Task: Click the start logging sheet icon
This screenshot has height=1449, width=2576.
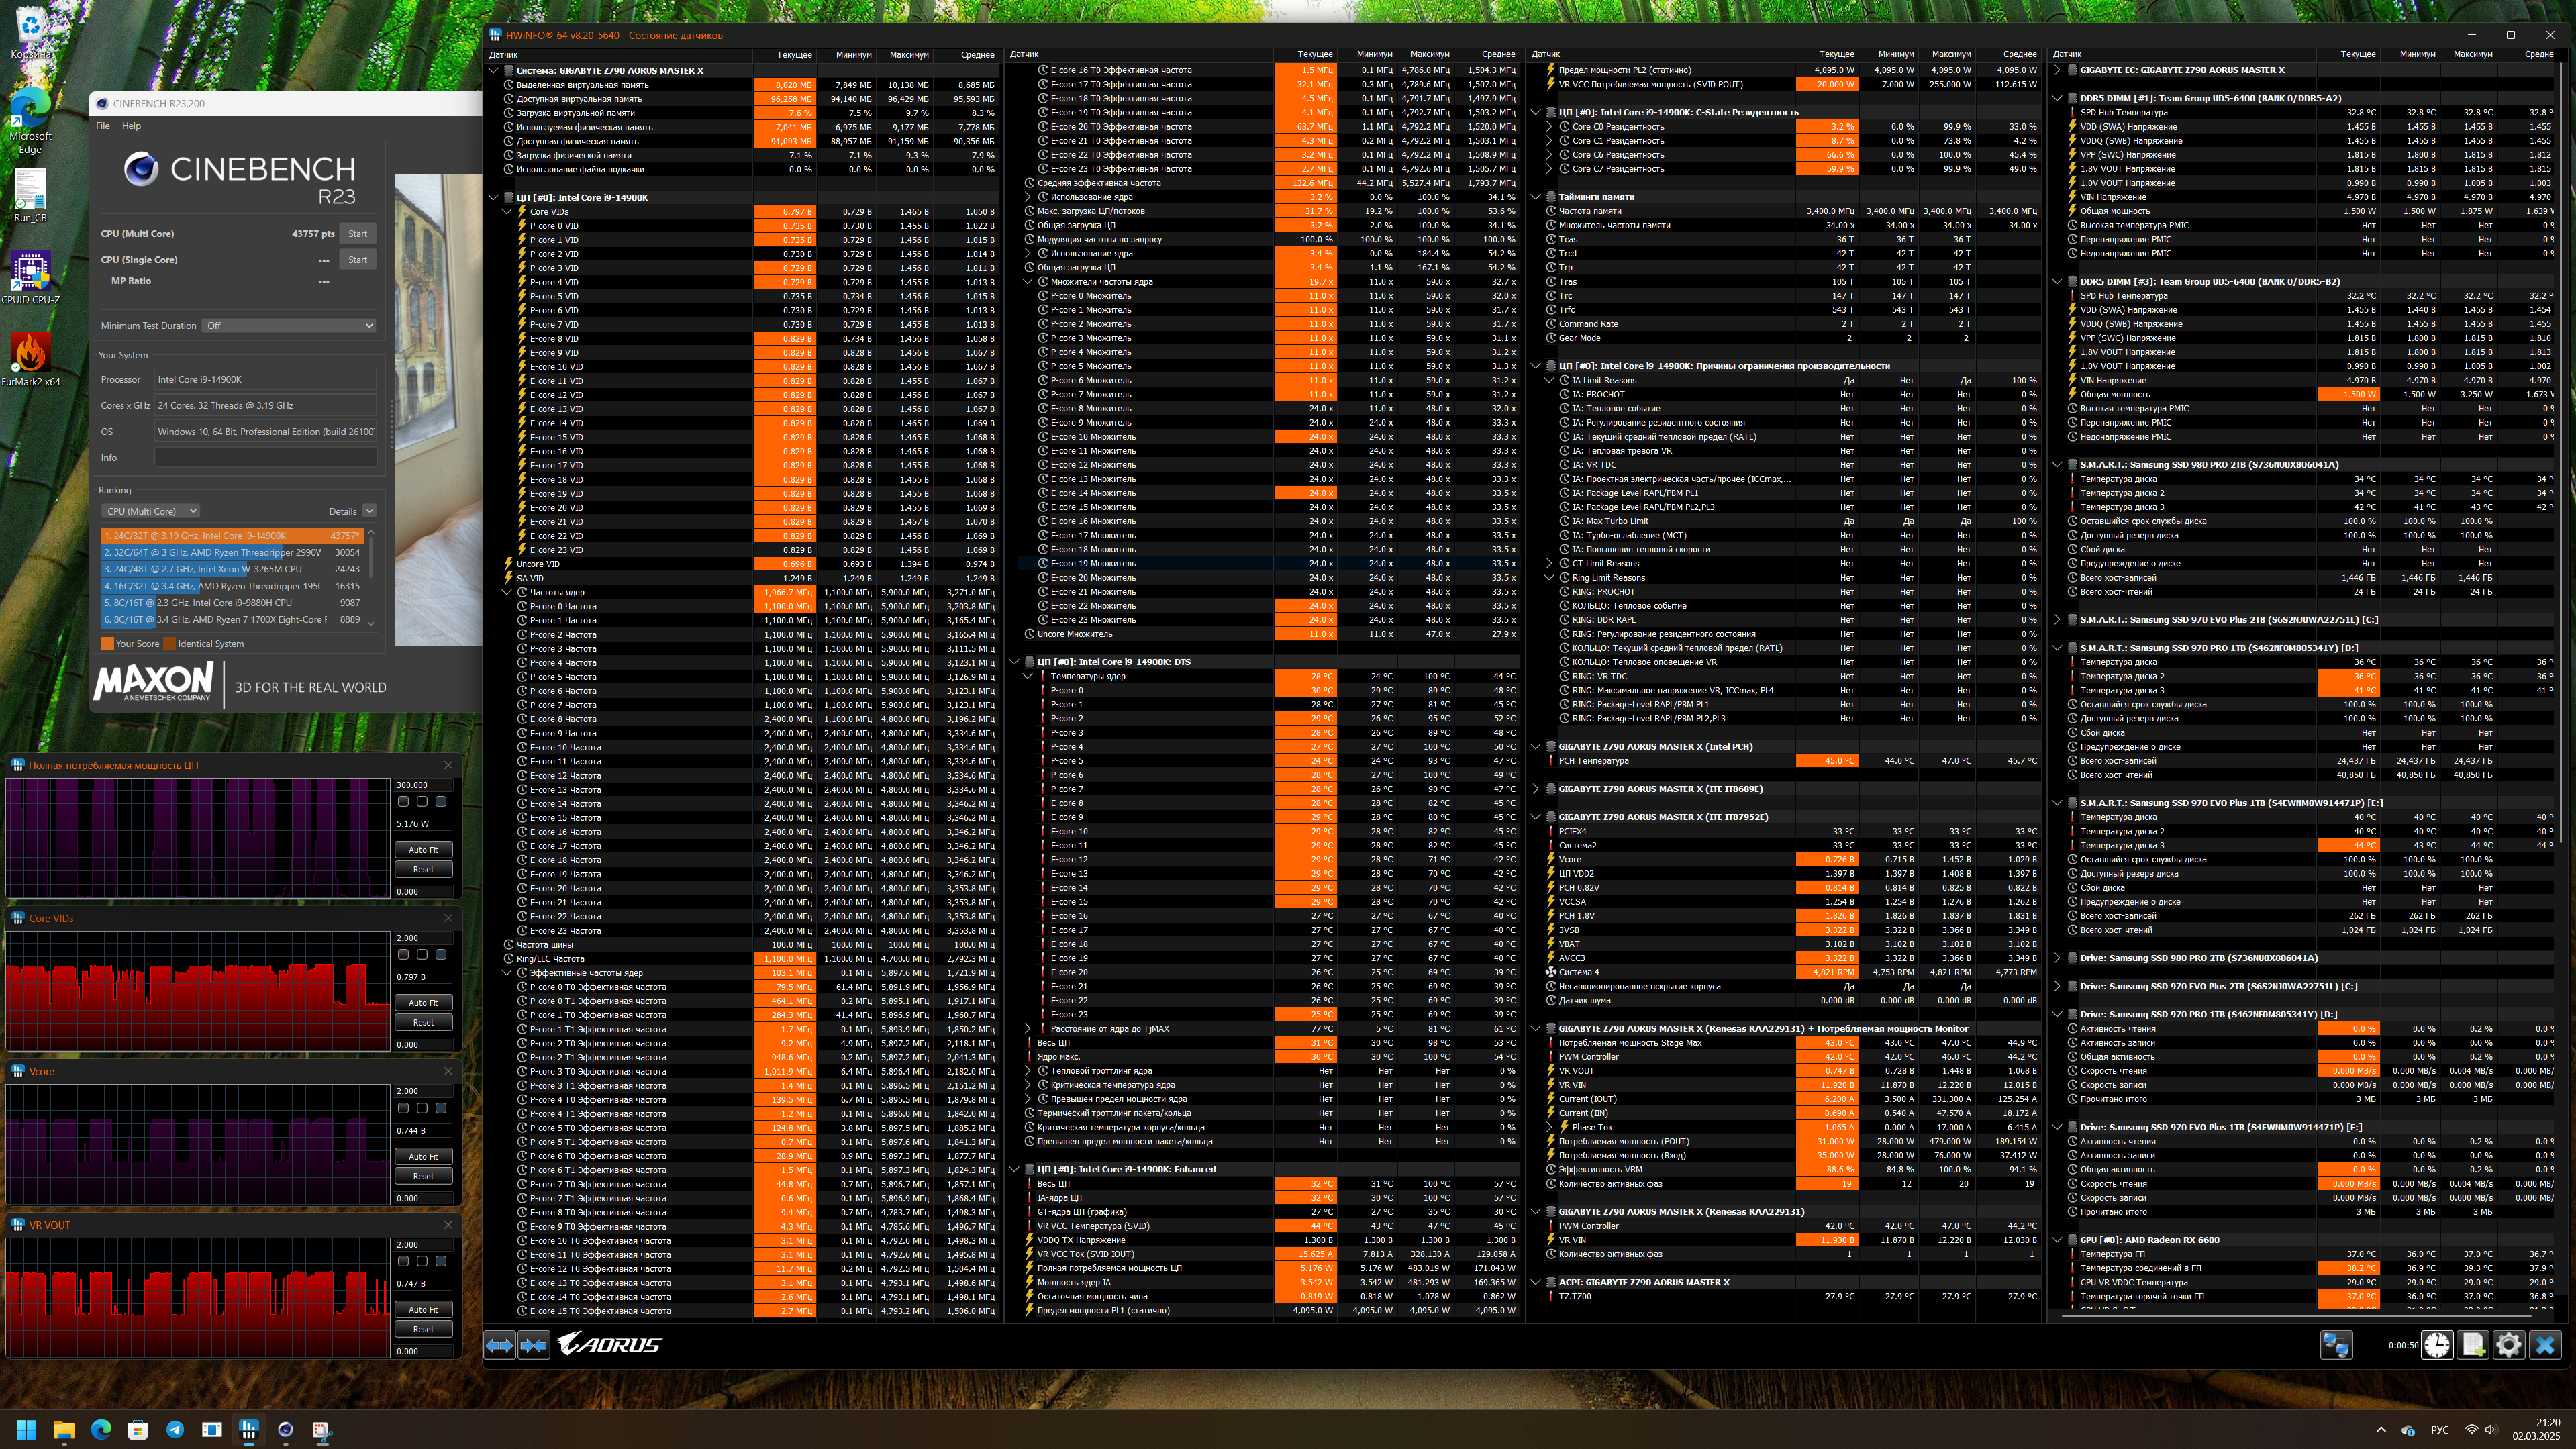Action: coord(2472,1345)
